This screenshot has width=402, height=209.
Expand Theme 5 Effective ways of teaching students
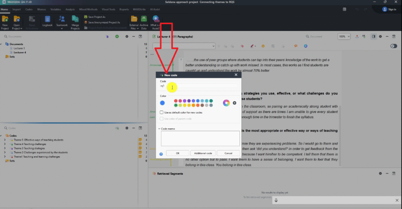tap(5, 140)
